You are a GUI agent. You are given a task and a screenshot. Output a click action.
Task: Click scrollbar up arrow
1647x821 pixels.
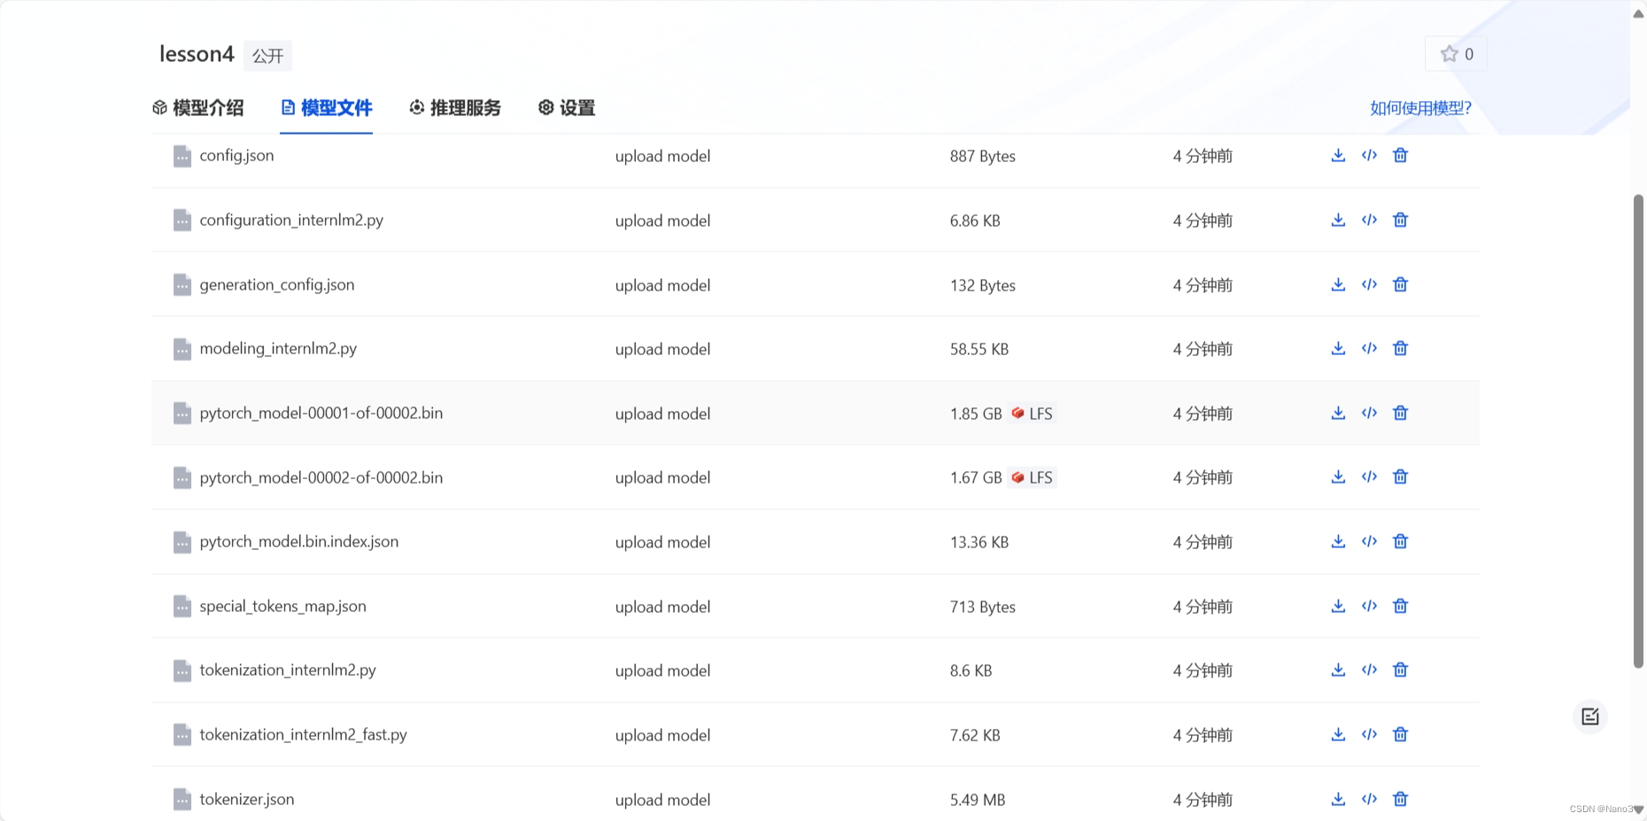1638,12
